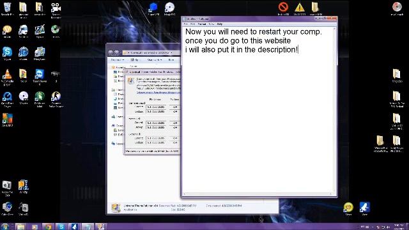This screenshot has height=230, width=409.
Task: Click the Burn button in Explorer toolbar
Action: point(171,60)
